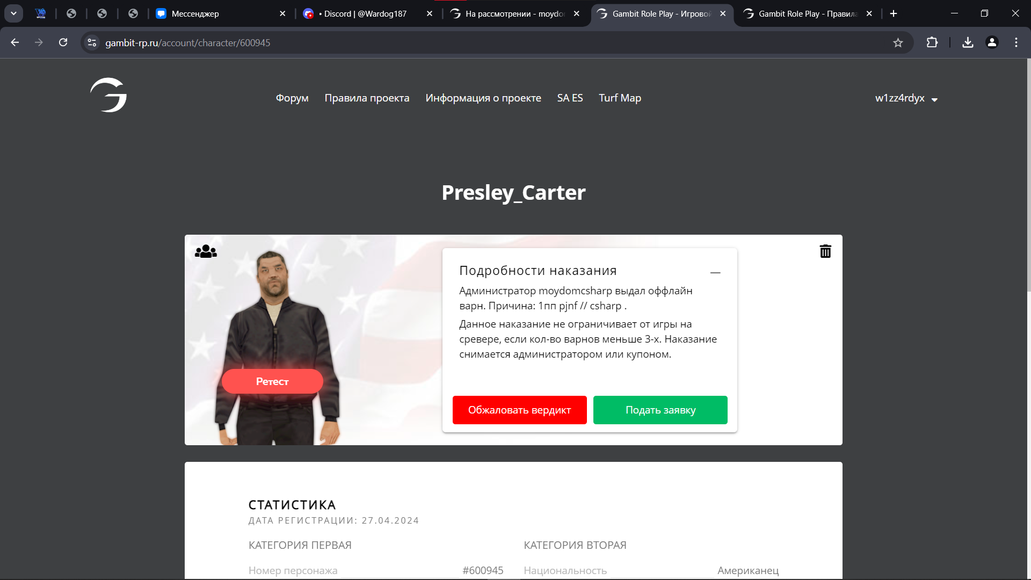Click the red Обжаловать вердикт button
Image resolution: width=1031 pixels, height=580 pixels.
[x=519, y=410]
